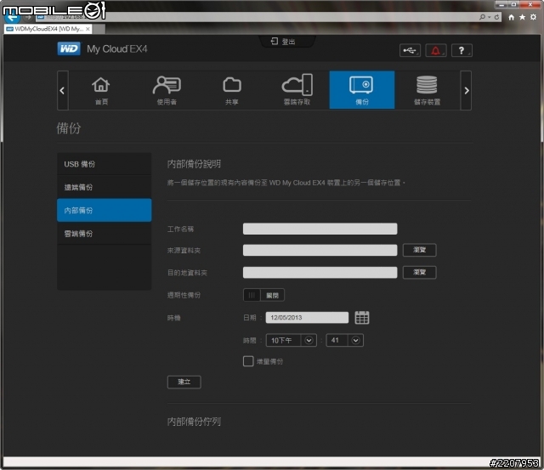The image size is (544, 470).
Task: Click the address bar search icon
Action: point(482,17)
